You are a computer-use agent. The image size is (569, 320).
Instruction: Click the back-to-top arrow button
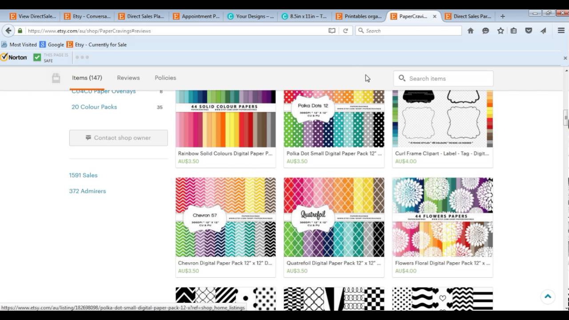[548, 296]
